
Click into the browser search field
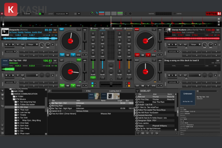(x=67, y=91)
